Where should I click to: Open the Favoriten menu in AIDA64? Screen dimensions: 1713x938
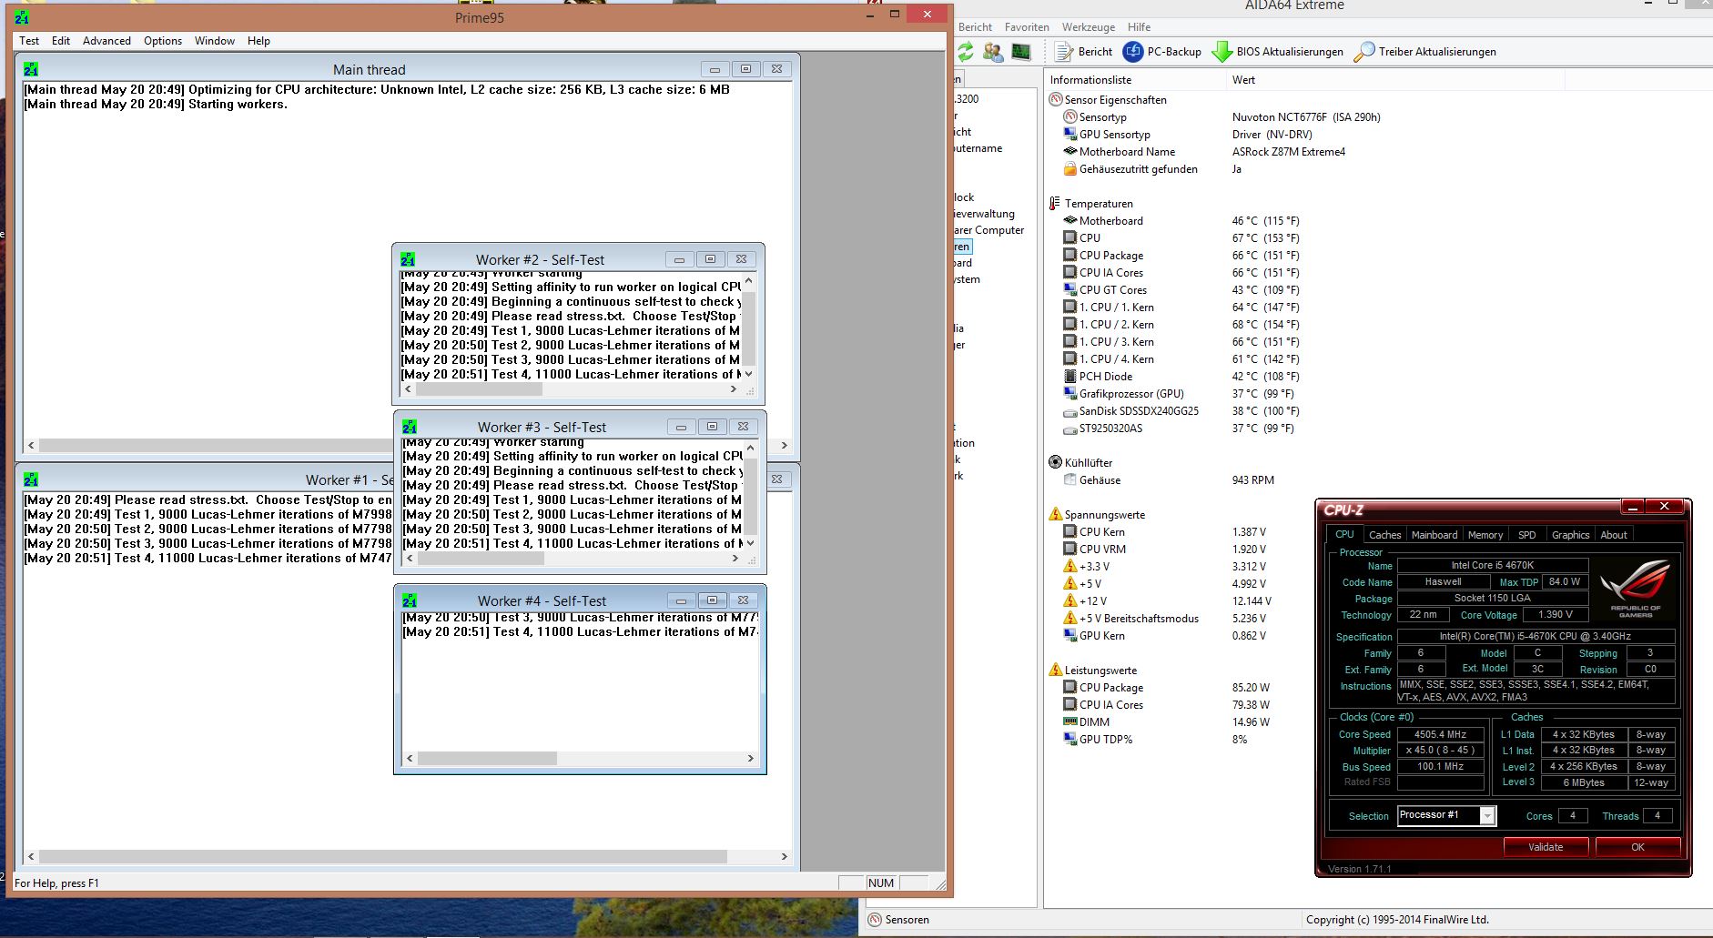pyautogui.click(x=1027, y=27)
